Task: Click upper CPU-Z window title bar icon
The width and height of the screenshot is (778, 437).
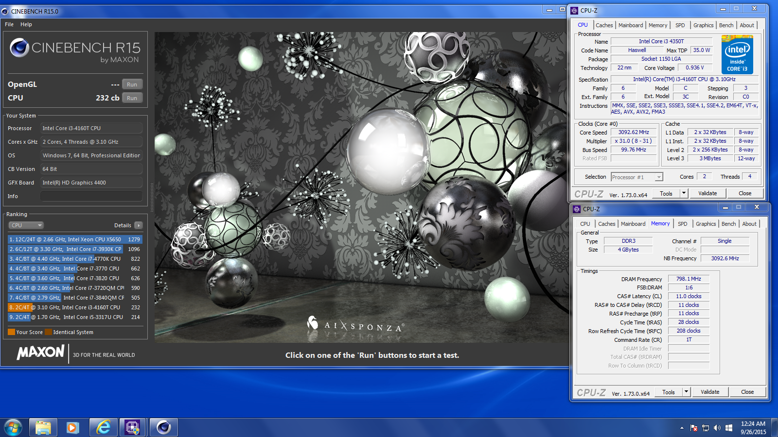Action: click(x=574, y=10)
